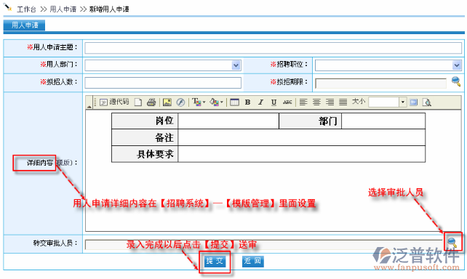
Task: Open the background color picker
Action: pyautogui.click(x=216, y=102)
